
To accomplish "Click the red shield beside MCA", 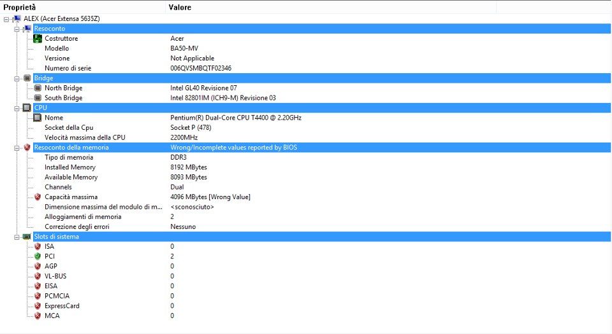I will [x=38, y=316].
